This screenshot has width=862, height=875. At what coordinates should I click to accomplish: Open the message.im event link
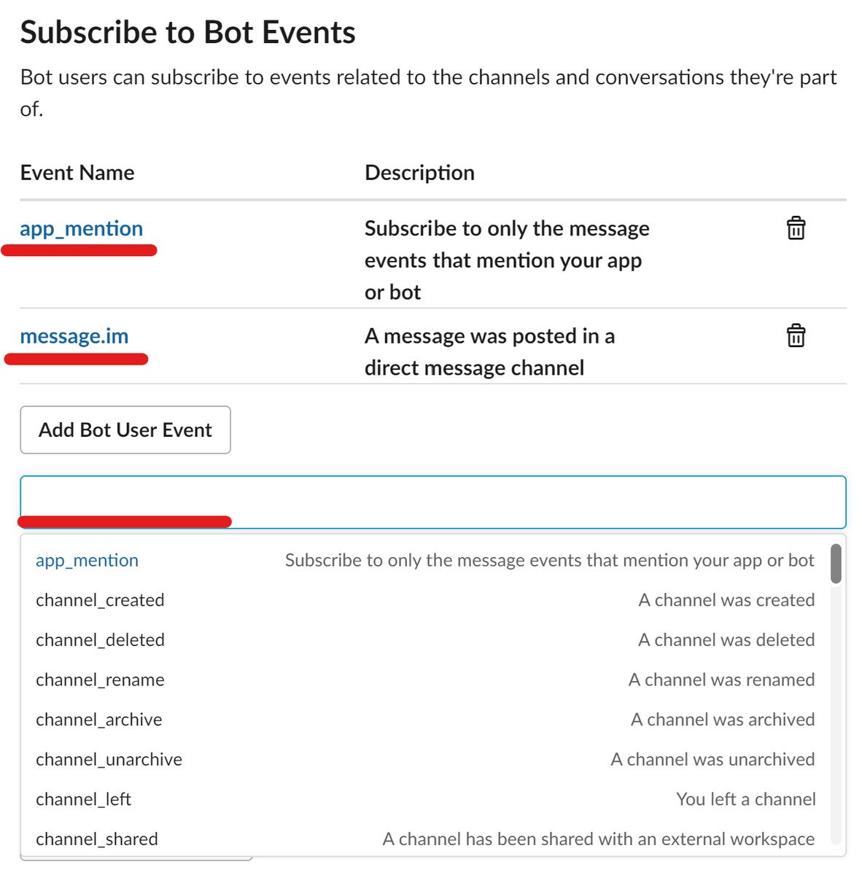[x=74, y=336]
